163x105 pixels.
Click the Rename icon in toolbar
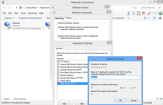click(x=154, y=13)
